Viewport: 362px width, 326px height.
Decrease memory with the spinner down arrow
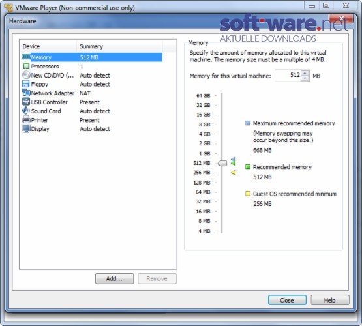(305, 78)
